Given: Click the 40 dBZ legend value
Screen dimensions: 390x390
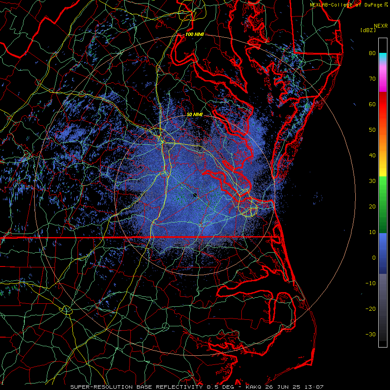Looking at the screenshot, I should tap(372, 156).
